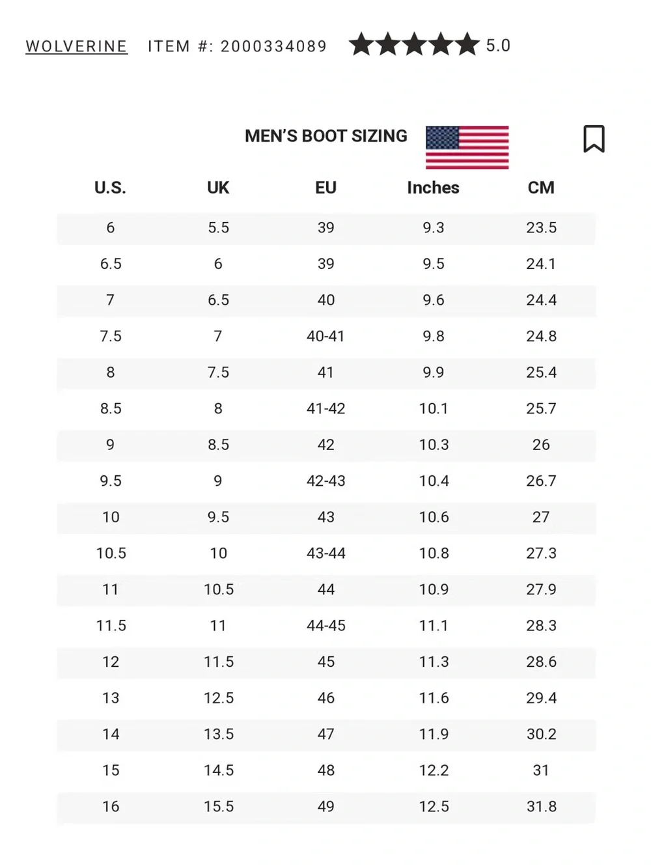Click the MEN'S BOOT SIZING heading
This screenshot has width=651, height=868.
click(326, 136)
